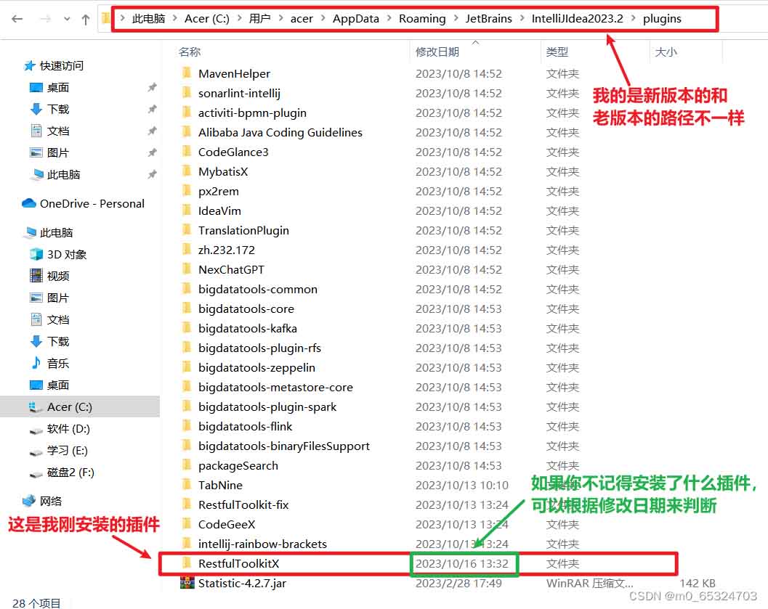Screen dimensions: 768x609
Task: Expand the chevron after Acer (C:) breadcrumb
Action: coord(239,19)
